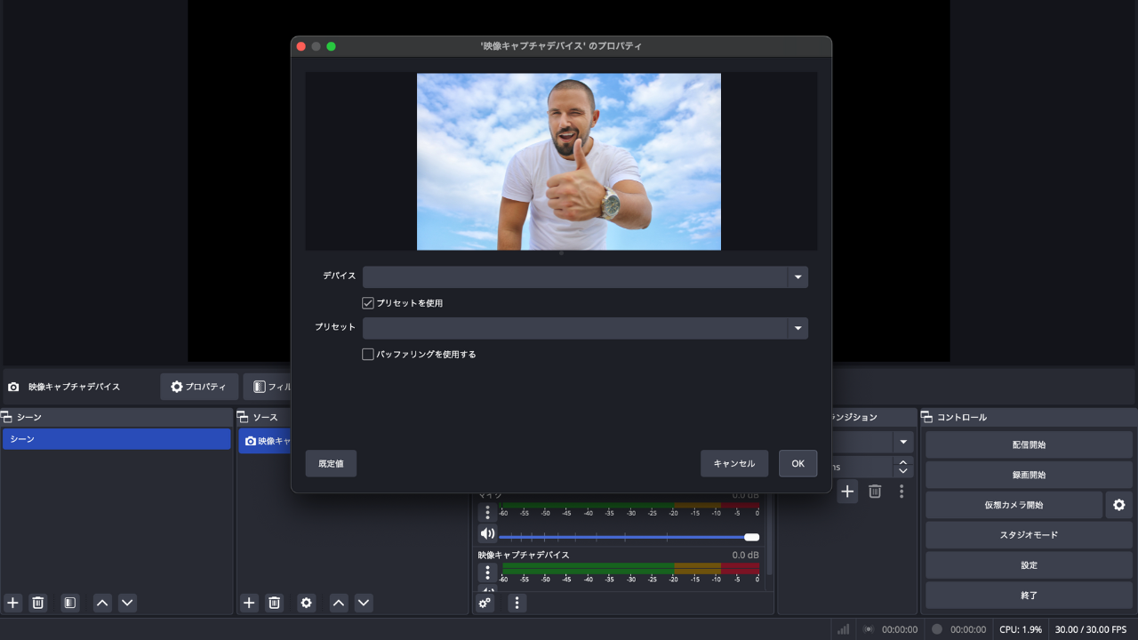Open the マイク channel three-dot options
1138x640 pixels.
pos(487,513)
